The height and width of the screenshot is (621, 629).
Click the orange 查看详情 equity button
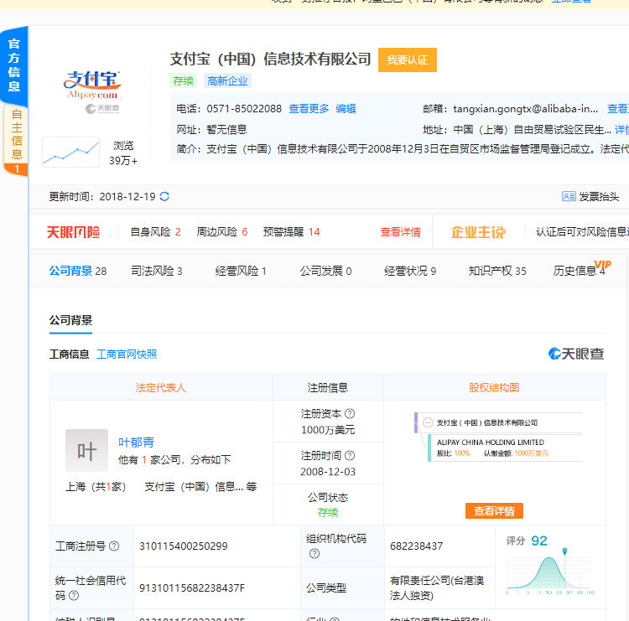[x=494, y=510]
